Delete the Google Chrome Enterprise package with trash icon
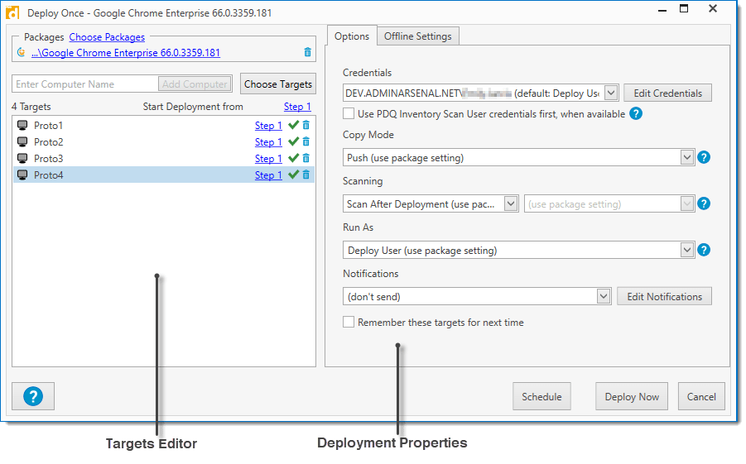 [307, 52]
